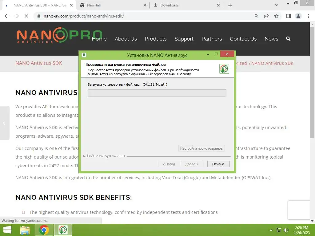This screenshot has width=315, height=236.
Task: Click the Далее next button
Action: (x=192, y=164)
